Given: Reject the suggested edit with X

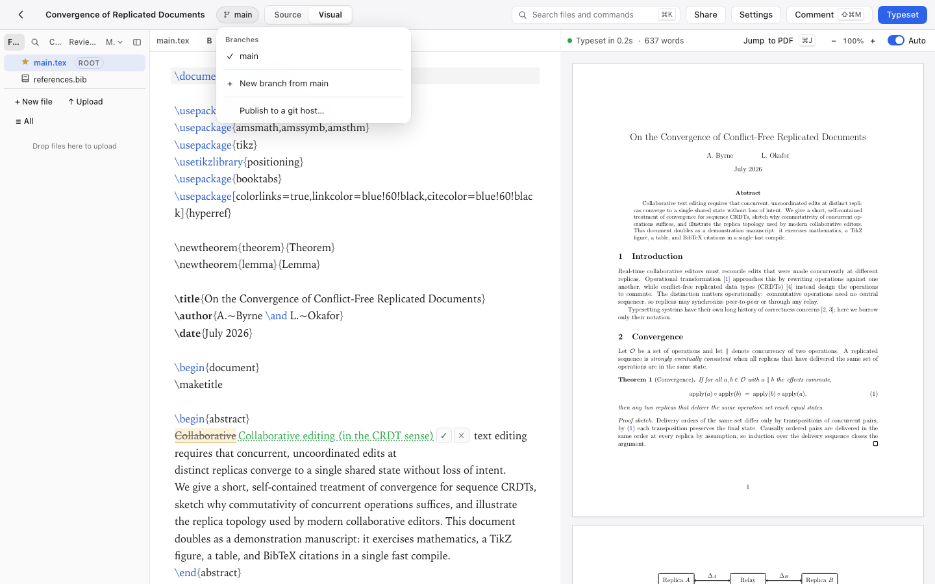Looking at the screenshot, I should coord(462,436).
